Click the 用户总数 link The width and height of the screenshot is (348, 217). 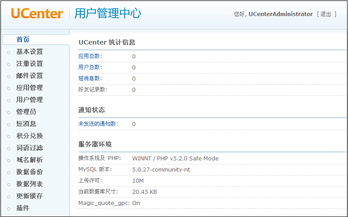tap(90, 67)
